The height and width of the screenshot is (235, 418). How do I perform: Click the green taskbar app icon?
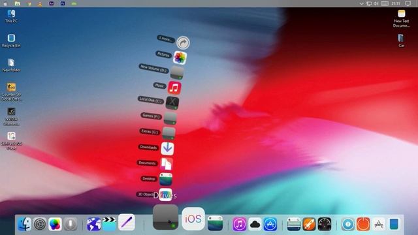tap(74, 3)
